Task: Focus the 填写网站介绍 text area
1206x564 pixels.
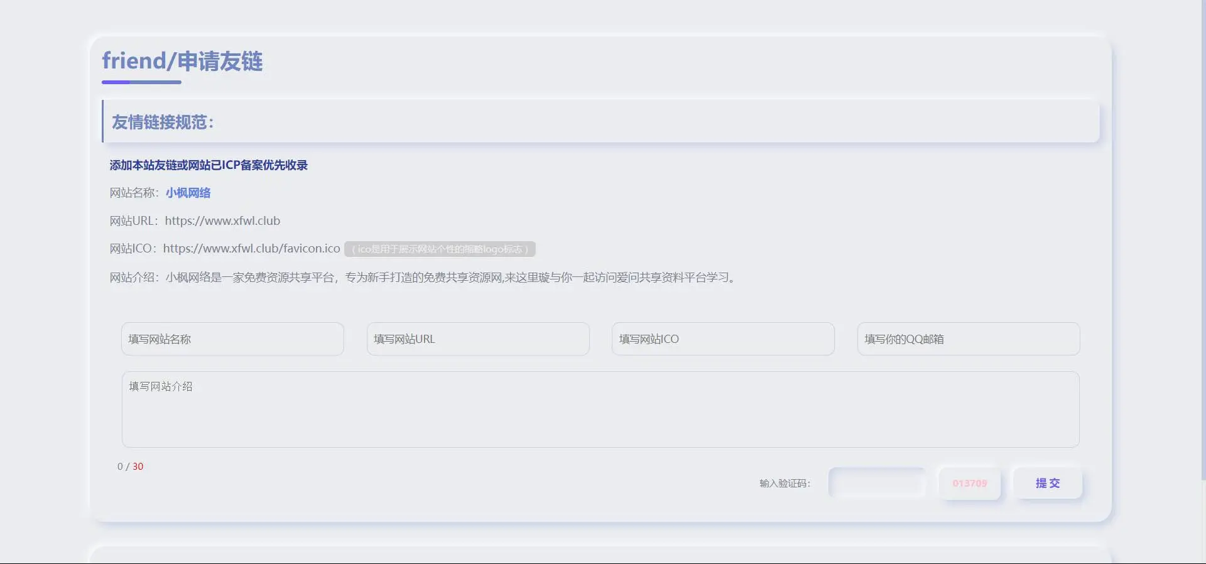Action: pyautogui.click(x=600, y=409)
